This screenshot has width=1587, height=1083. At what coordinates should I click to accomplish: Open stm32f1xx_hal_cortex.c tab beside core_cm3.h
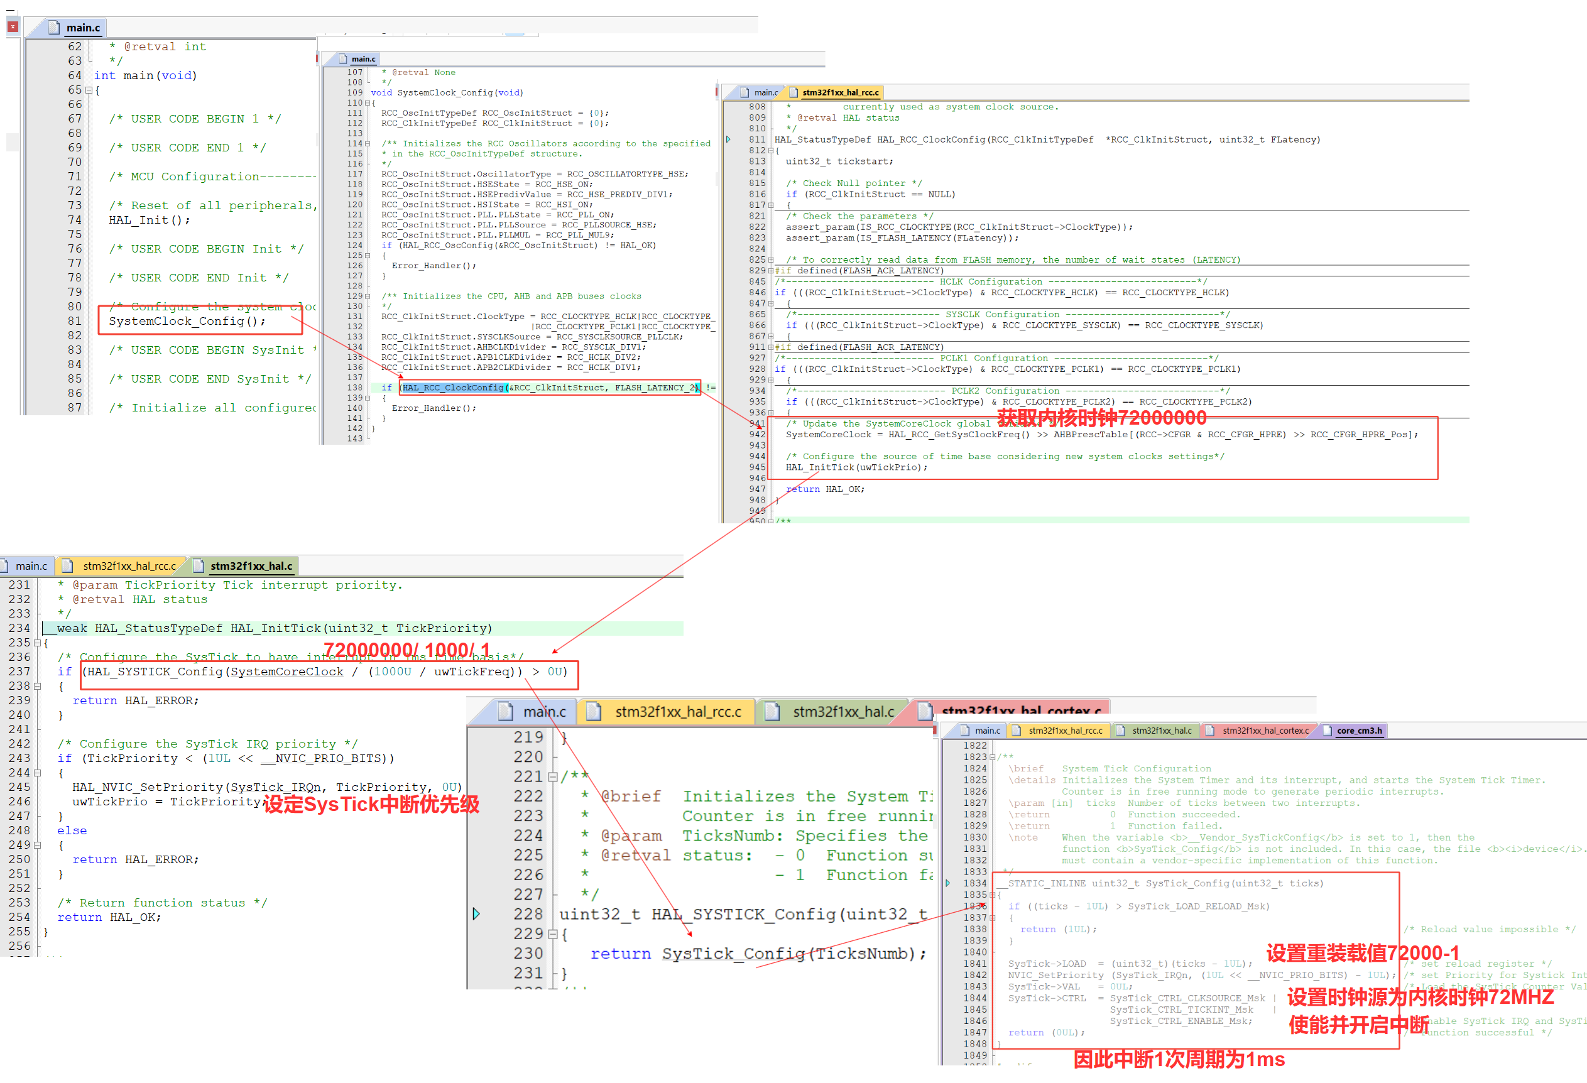tap(1259, 731)
